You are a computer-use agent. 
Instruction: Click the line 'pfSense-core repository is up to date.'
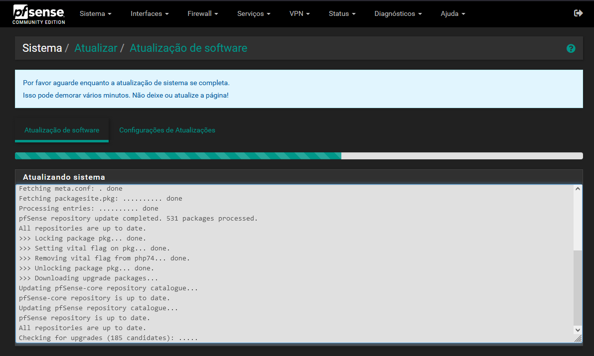94,298
